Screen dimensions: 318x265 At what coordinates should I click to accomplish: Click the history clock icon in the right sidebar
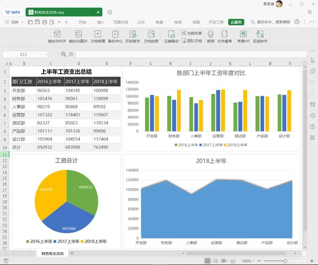coord(312,116)
